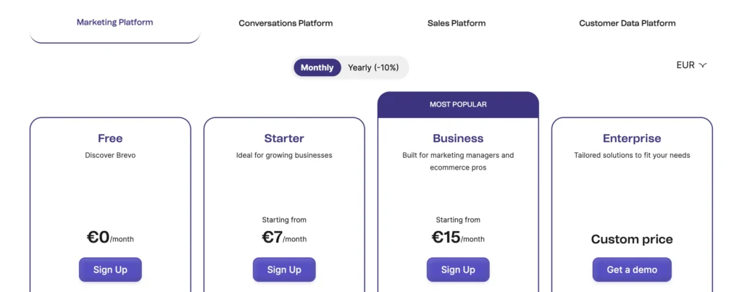Click the Free plan title
The width and height of the screenshot is (742, 292).
pyautogui.click(x=110, y=138)
